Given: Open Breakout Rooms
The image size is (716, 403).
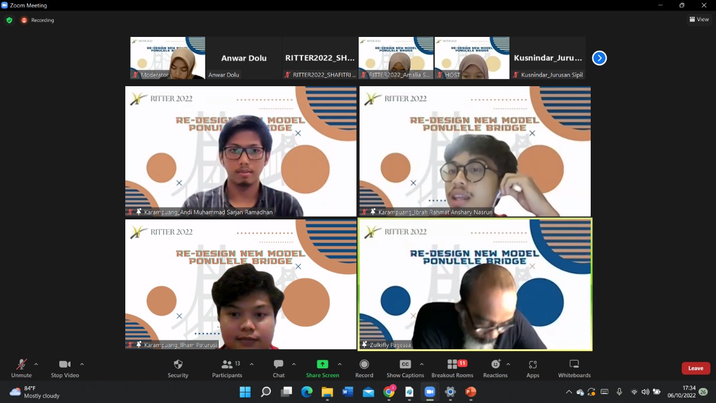Looking at the screenshot, I should [452, 368].
